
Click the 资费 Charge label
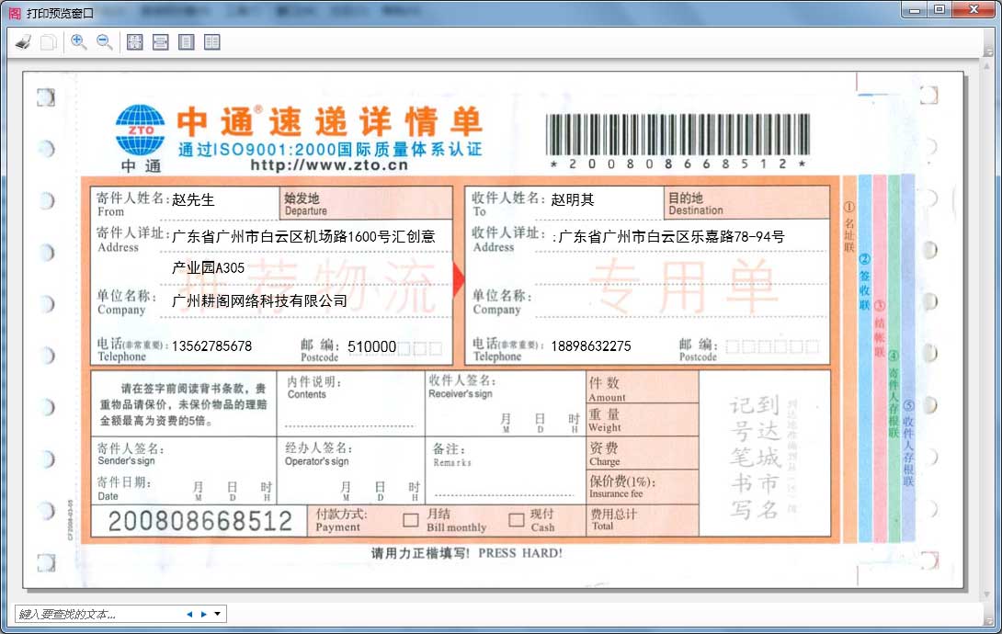pos(605,454)
